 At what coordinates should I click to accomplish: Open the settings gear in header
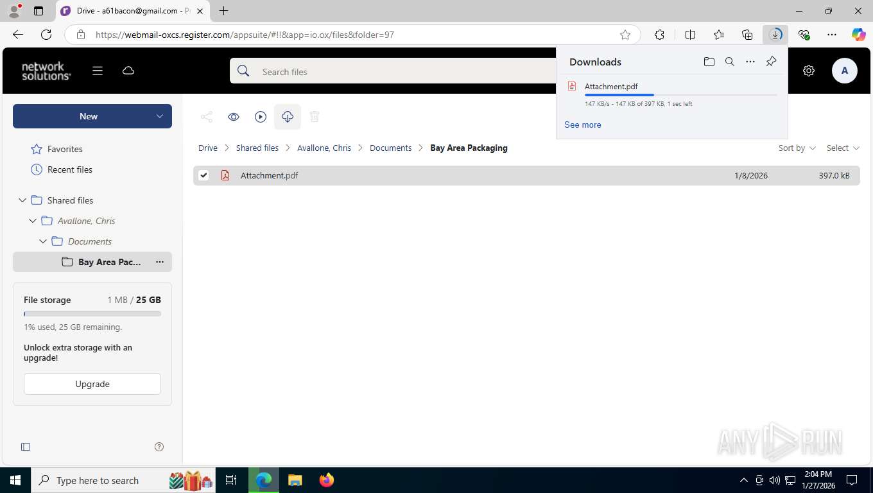(809, 71)
